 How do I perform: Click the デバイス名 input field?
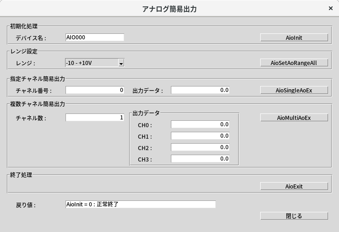coord(94,38)
